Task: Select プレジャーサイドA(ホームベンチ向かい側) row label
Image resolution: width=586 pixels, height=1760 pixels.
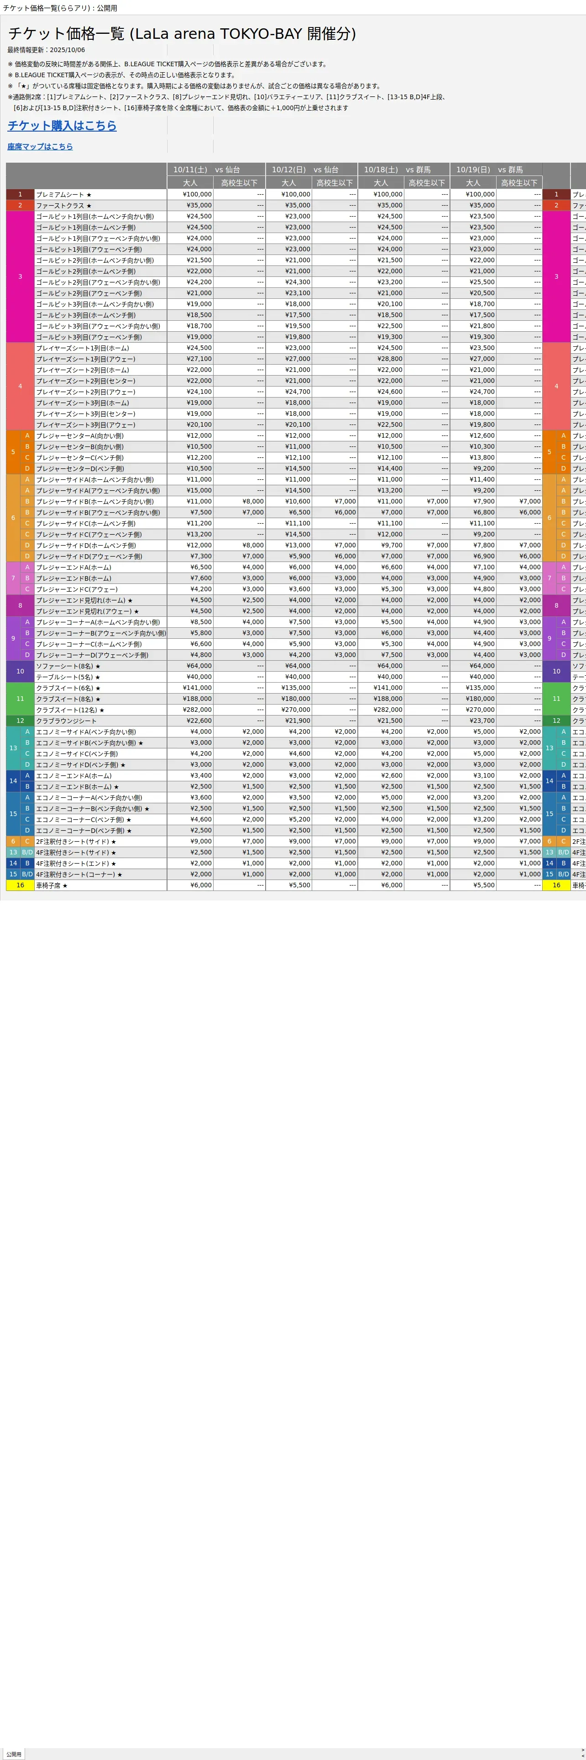Action: click(100, 480)
